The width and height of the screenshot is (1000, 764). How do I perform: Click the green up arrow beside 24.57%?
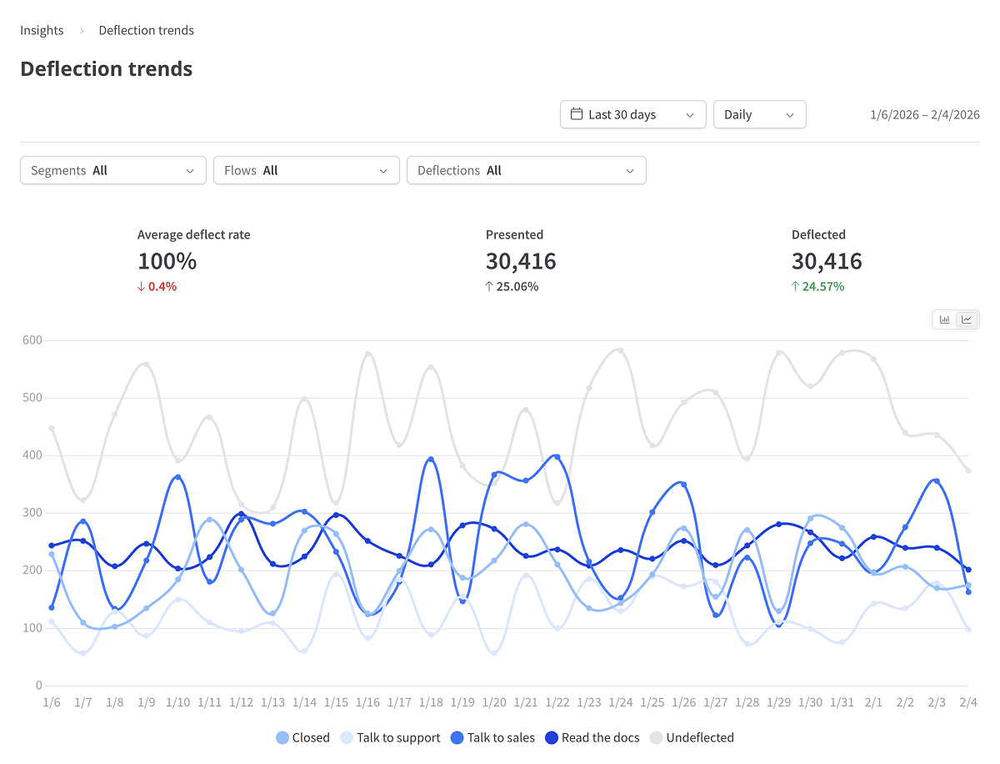tap(794, 287)
